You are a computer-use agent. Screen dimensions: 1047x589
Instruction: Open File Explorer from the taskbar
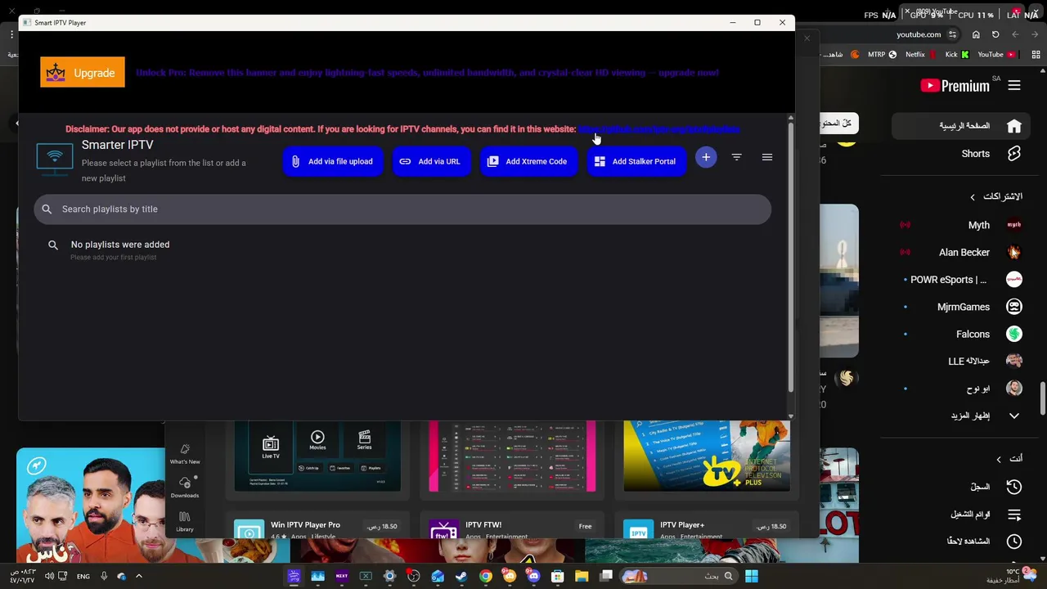point(582,576)
